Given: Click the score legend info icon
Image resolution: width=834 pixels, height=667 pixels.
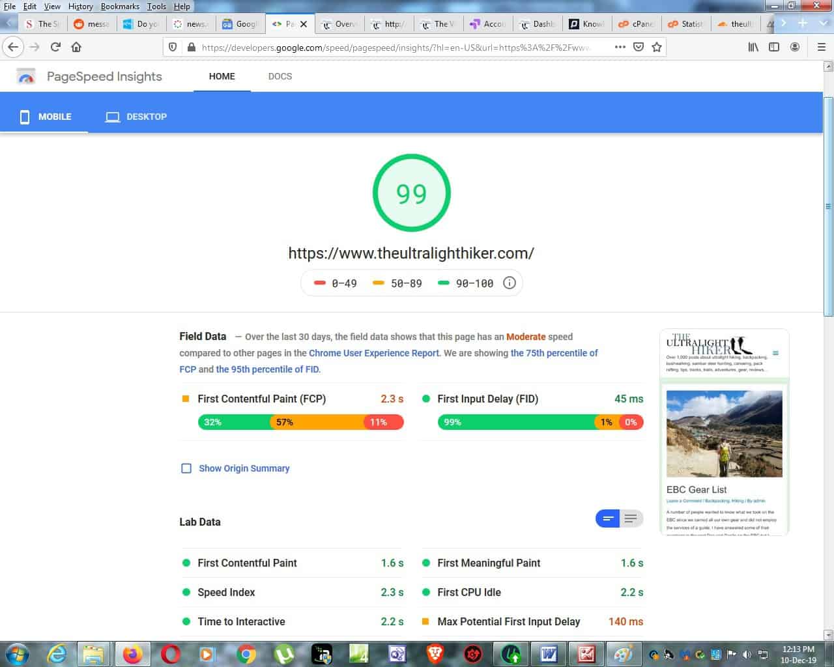Looking at the screenshot, I should tap(510, 283).
